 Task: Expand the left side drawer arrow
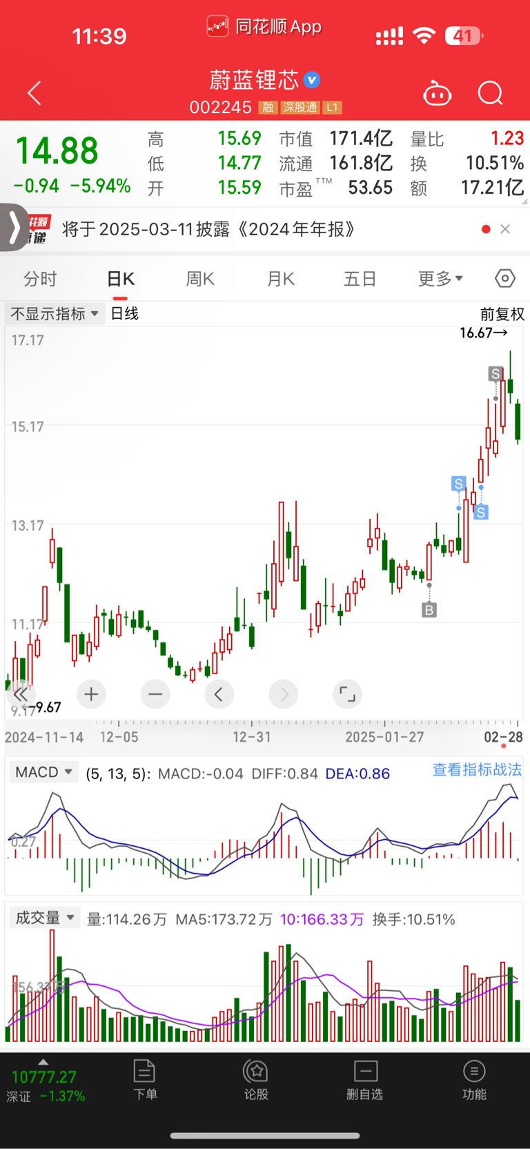tap(14, 228)
